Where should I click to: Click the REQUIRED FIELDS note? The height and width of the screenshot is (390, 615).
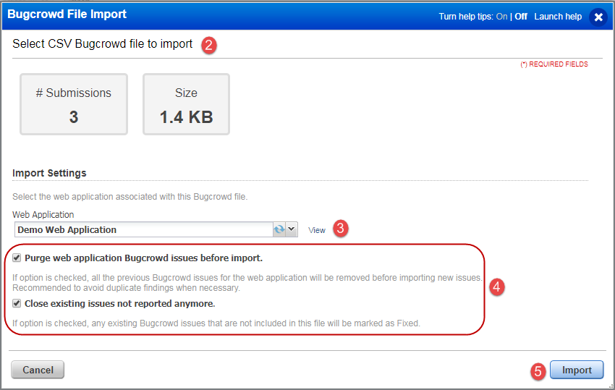coord(553,64)
